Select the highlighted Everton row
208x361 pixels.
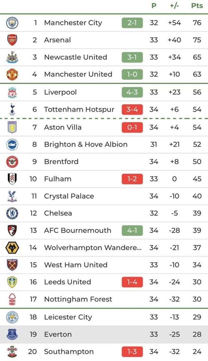point(104,334)
